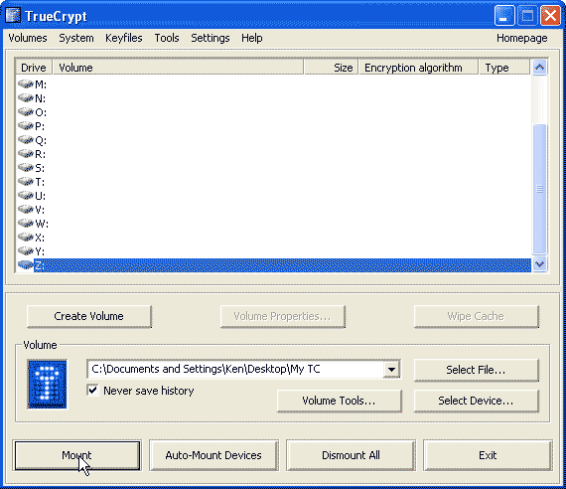566x489 pixels.
Task: Click the Encryption algorithm column header
Action: pos(419,68)
